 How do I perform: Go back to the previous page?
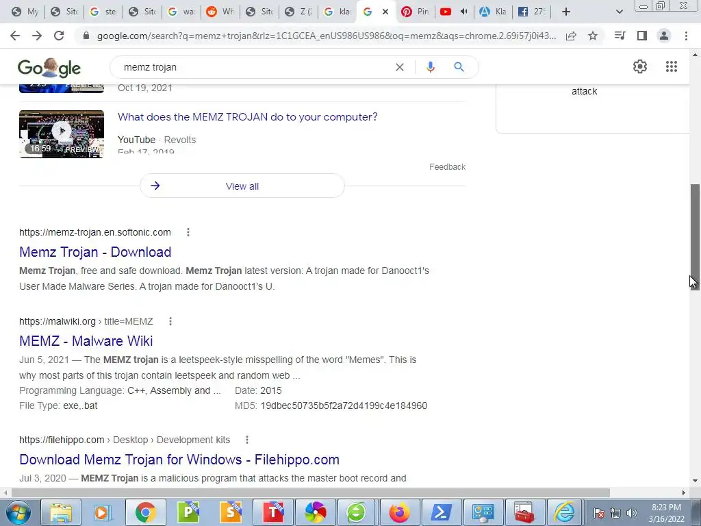pyautogui.click(x=15, y=36)
